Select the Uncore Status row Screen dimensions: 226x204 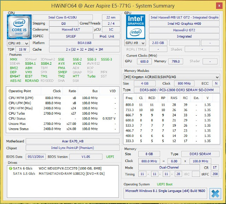(63, 129)
